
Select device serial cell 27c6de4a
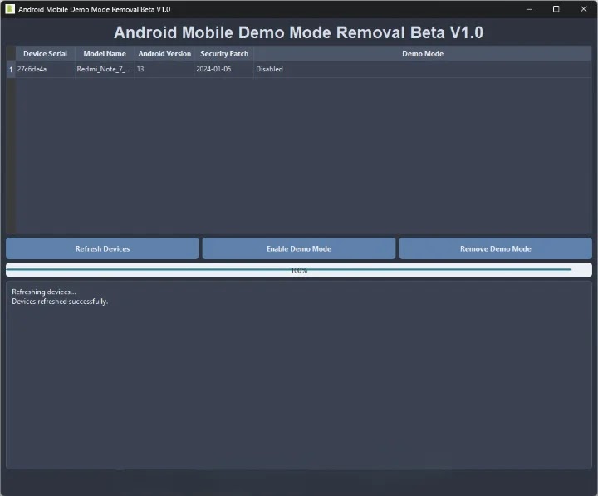pos(45,70)
